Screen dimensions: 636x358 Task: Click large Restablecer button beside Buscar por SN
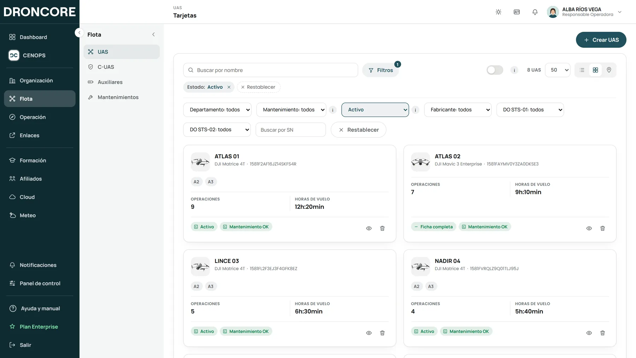pyautogui.click(x=358, y=130)
